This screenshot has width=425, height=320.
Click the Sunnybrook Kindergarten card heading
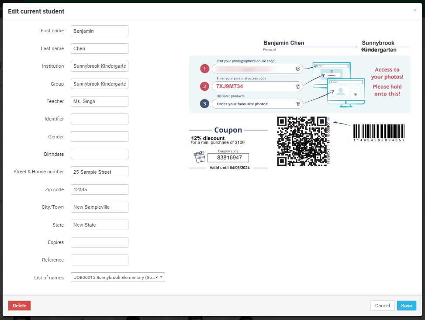pyautogui.click(x=379, y=46)
